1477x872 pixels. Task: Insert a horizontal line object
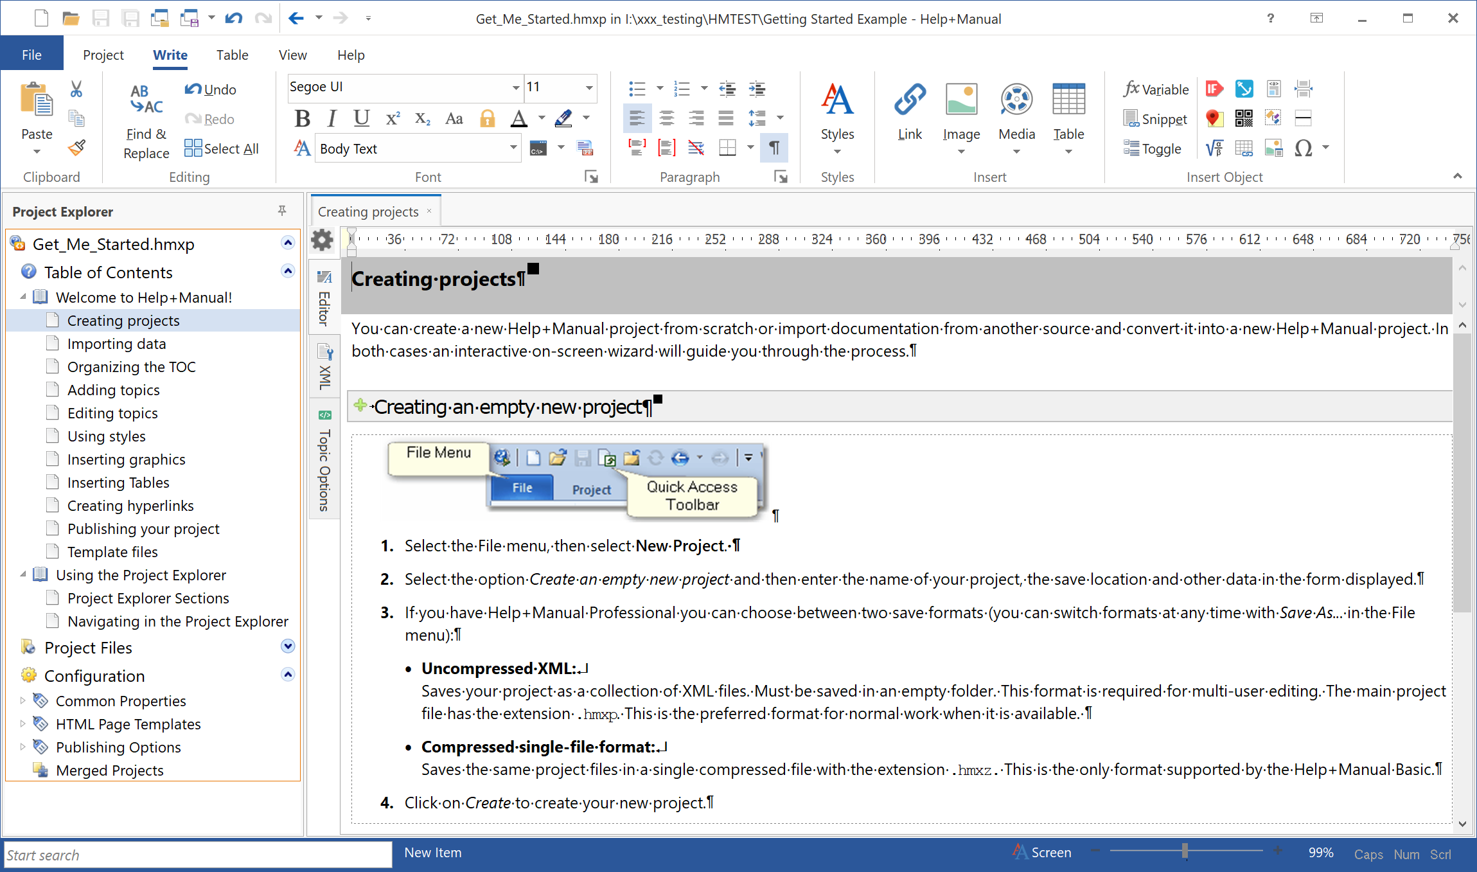click(x=1303, y=118)
